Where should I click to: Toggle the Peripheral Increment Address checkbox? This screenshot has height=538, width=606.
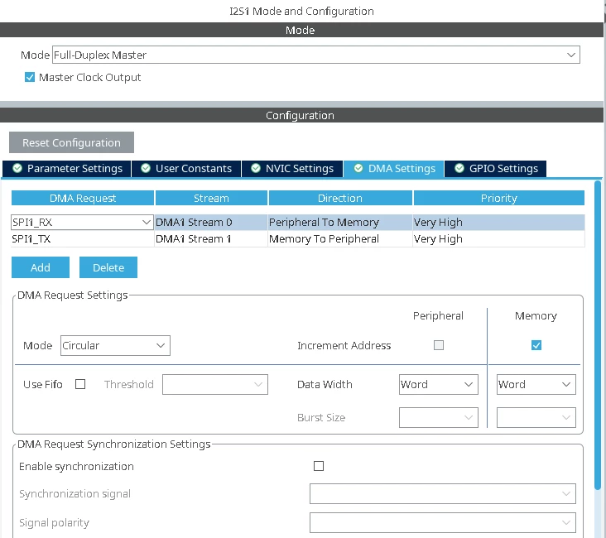(x=439, y=345)
